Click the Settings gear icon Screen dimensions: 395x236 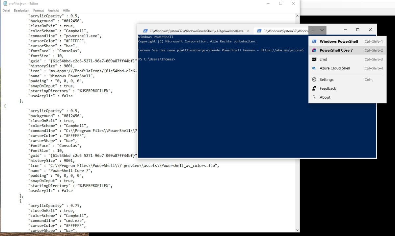pyautogui.click(x=314, y=80)
